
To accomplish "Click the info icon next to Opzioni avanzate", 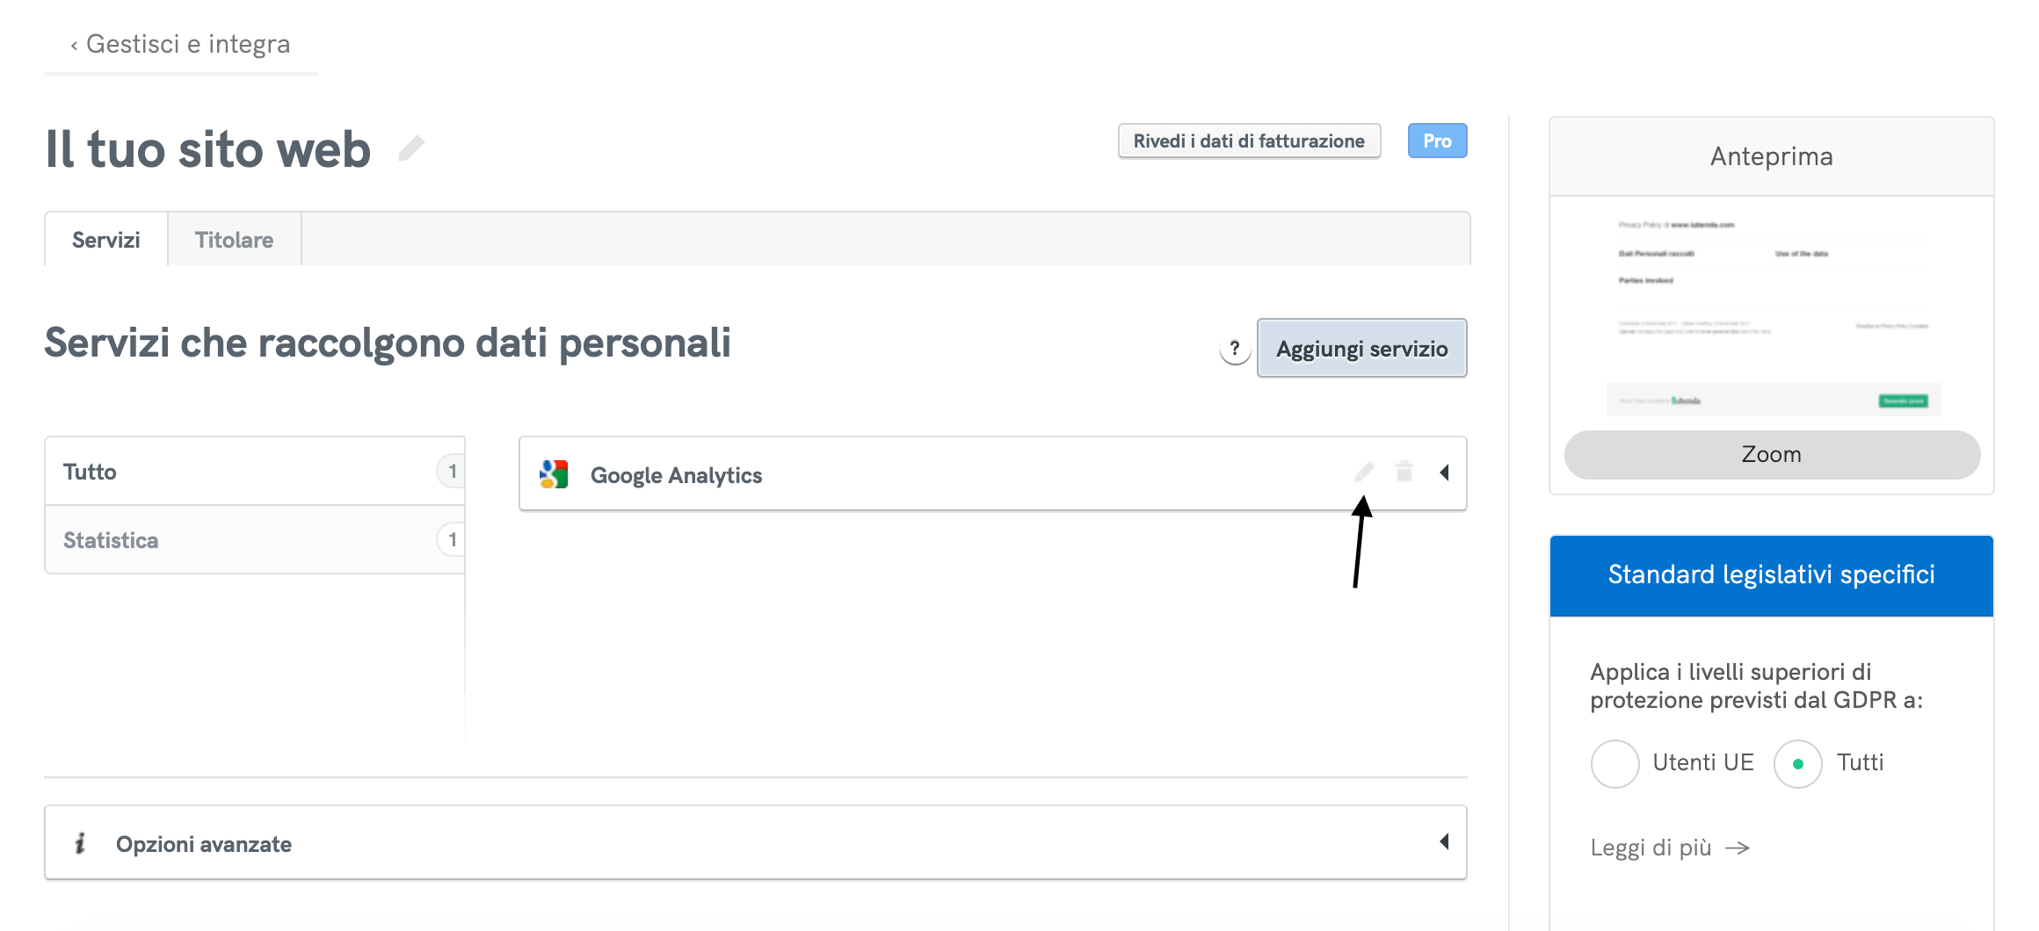I will (x=82, y=842).
